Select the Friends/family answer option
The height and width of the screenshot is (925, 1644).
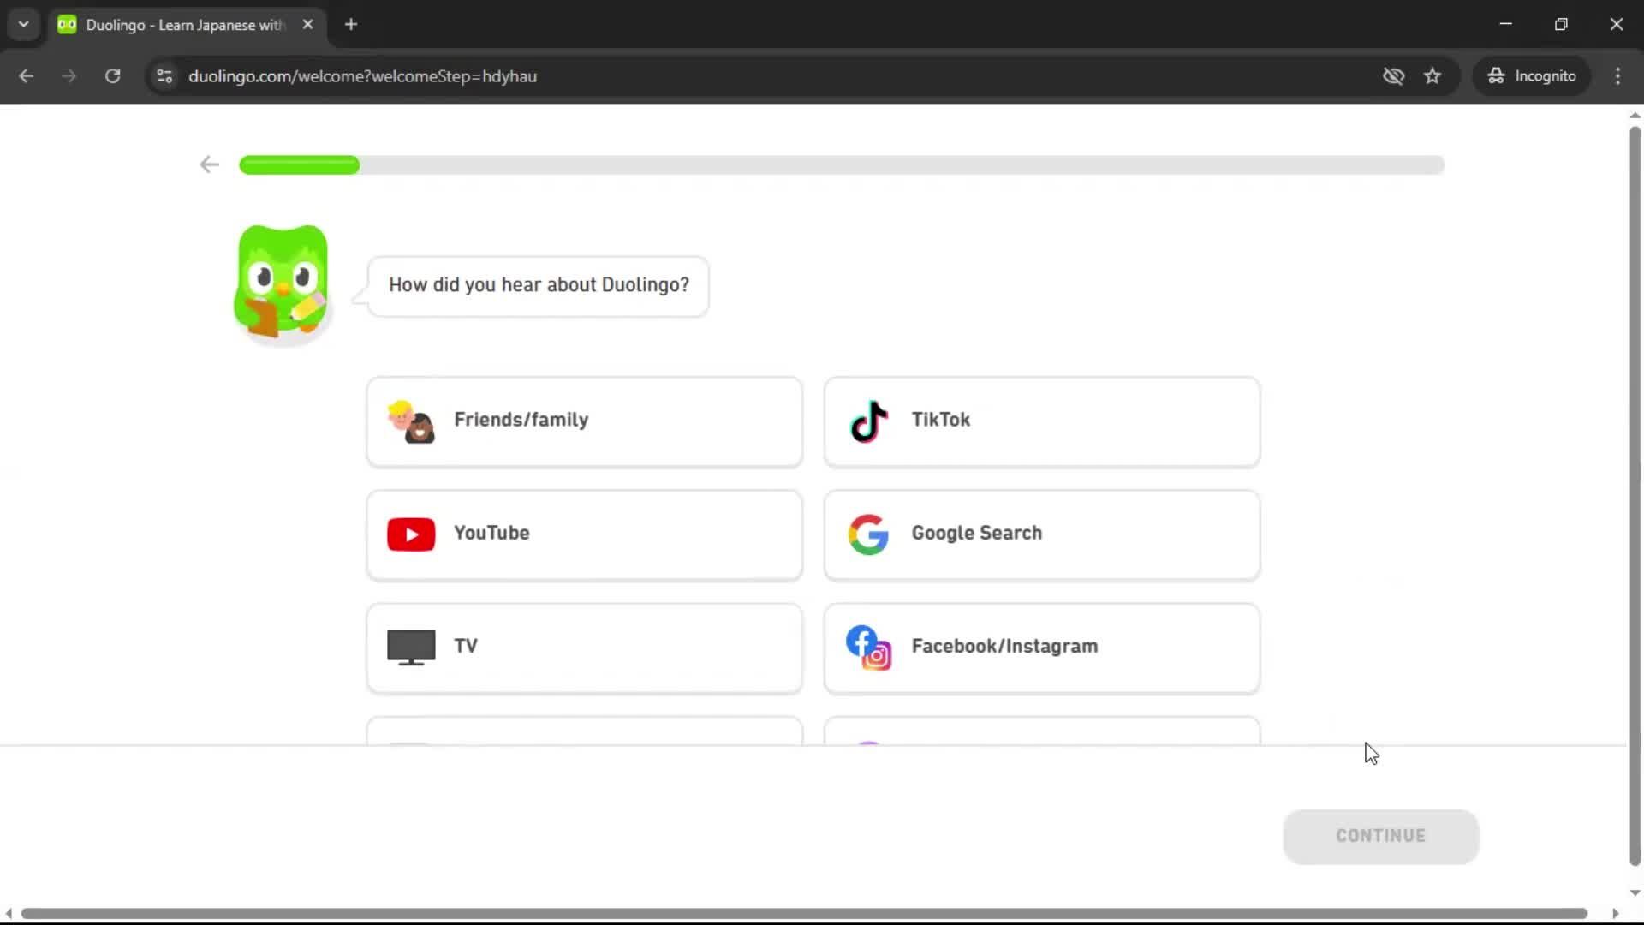[585, 421]
